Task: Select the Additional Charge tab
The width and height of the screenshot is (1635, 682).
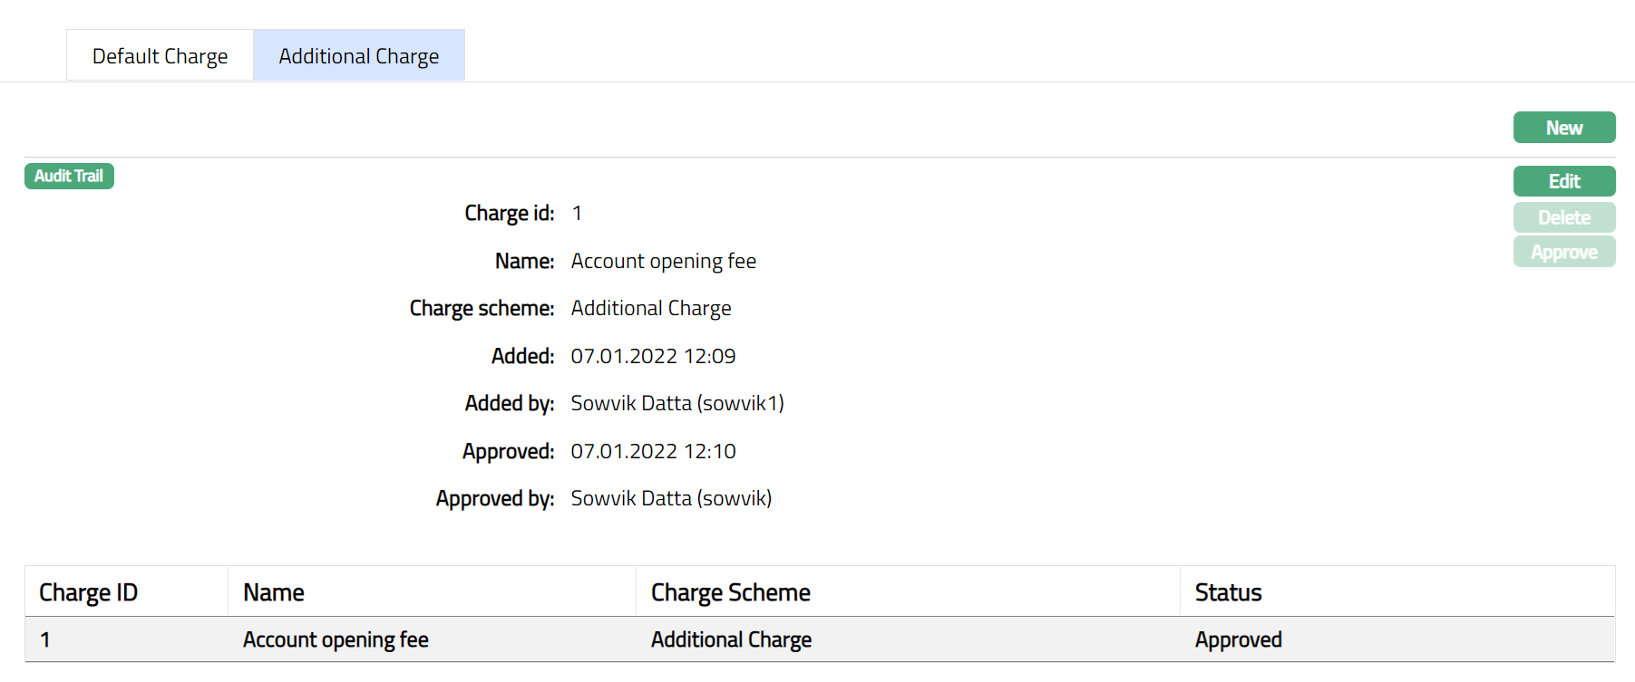Action: pyautogui.click(x=358, y=56)
